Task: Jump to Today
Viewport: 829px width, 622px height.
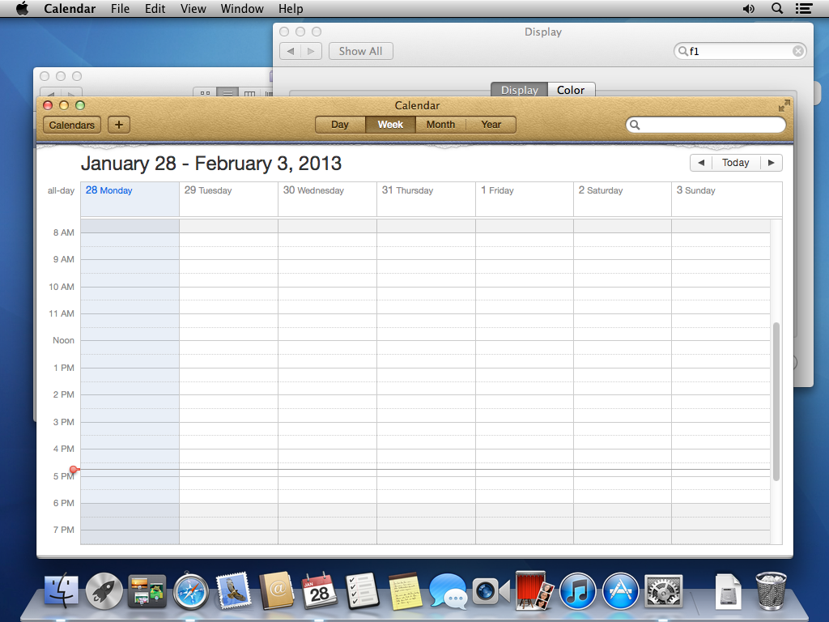Action: (736, 163)
